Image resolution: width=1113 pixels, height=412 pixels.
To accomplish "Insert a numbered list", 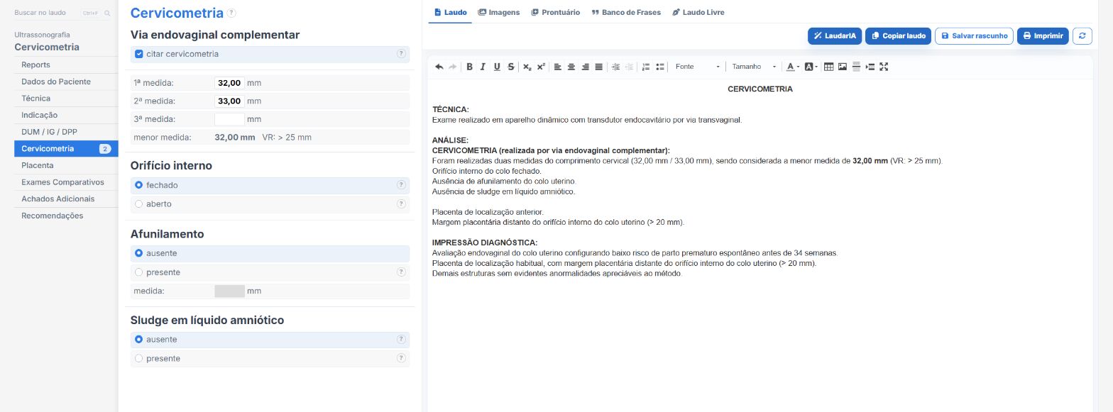I will click(x=646, y=67).
